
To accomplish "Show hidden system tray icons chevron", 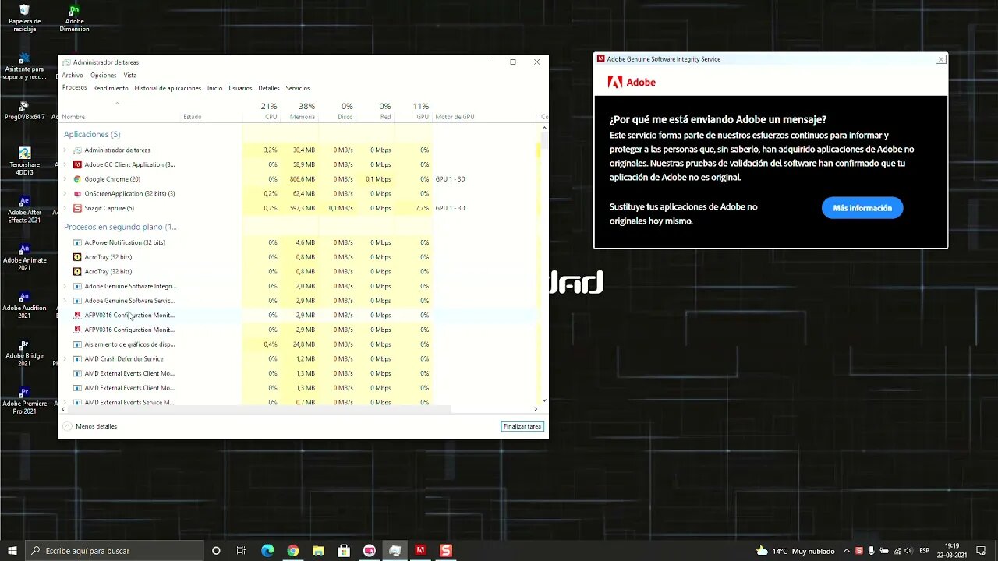I will 848,551.
